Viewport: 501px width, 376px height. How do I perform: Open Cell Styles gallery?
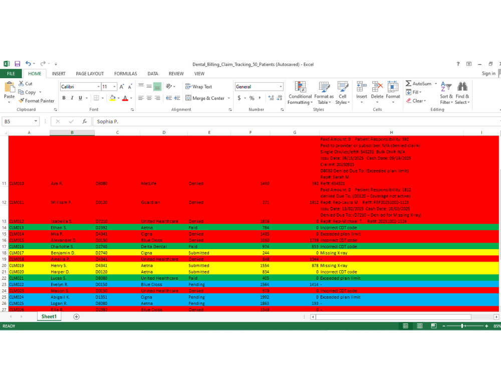point(343,93)
